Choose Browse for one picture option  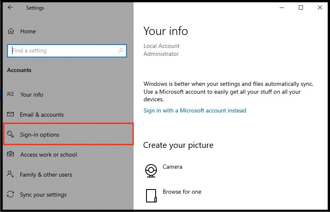182,192
